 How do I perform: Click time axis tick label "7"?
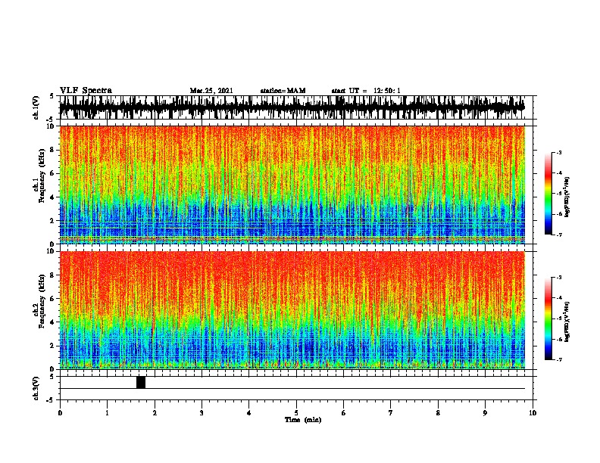(391, 412)
